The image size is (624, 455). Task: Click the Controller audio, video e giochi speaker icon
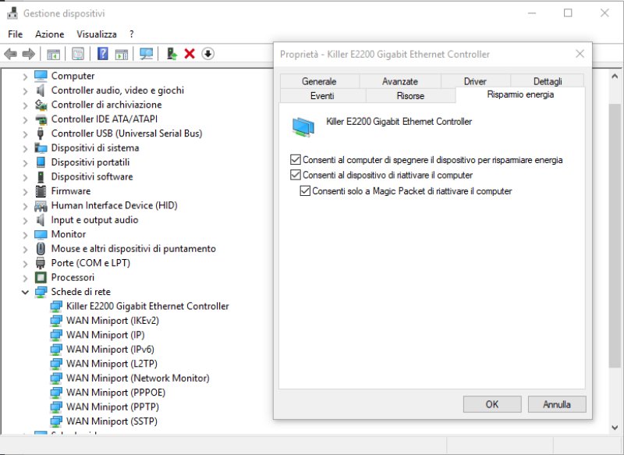[41, 91]
